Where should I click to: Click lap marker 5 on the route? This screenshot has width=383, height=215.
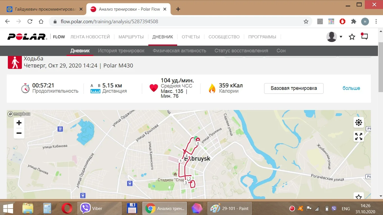(x=198, y=144)
